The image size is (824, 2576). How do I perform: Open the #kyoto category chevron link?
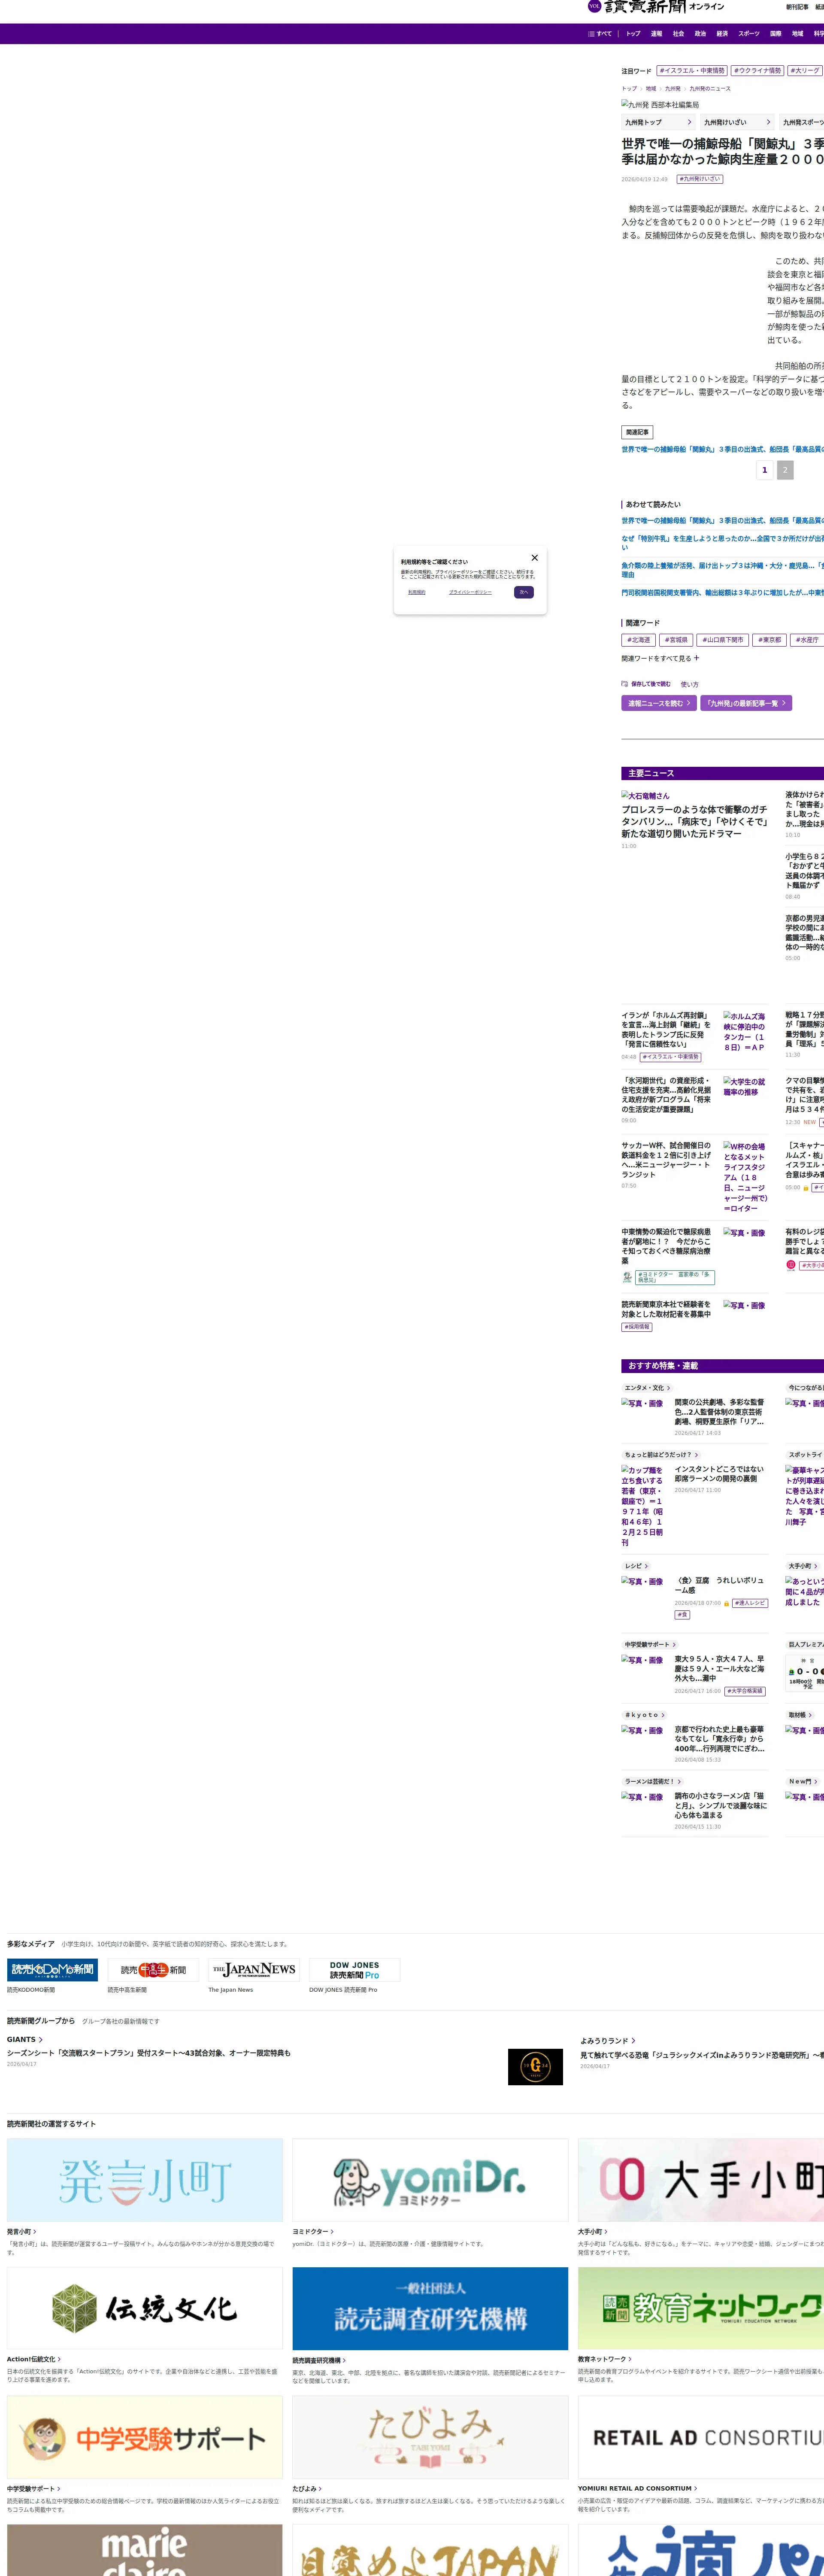(644, 1715)
